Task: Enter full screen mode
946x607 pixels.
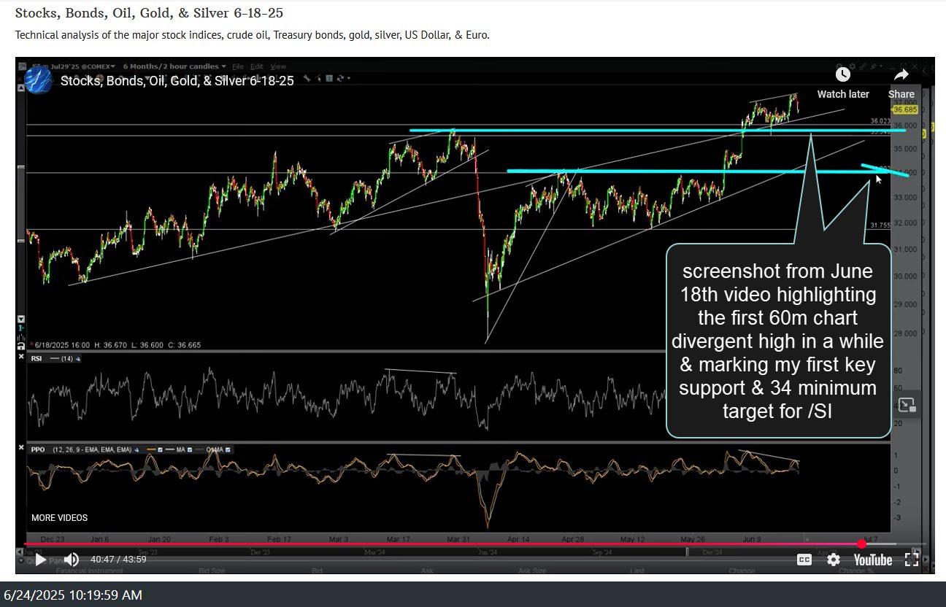Action: click(912, 560)
